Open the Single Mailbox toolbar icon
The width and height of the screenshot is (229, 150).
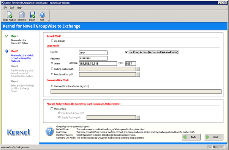[x=9, y=16]
